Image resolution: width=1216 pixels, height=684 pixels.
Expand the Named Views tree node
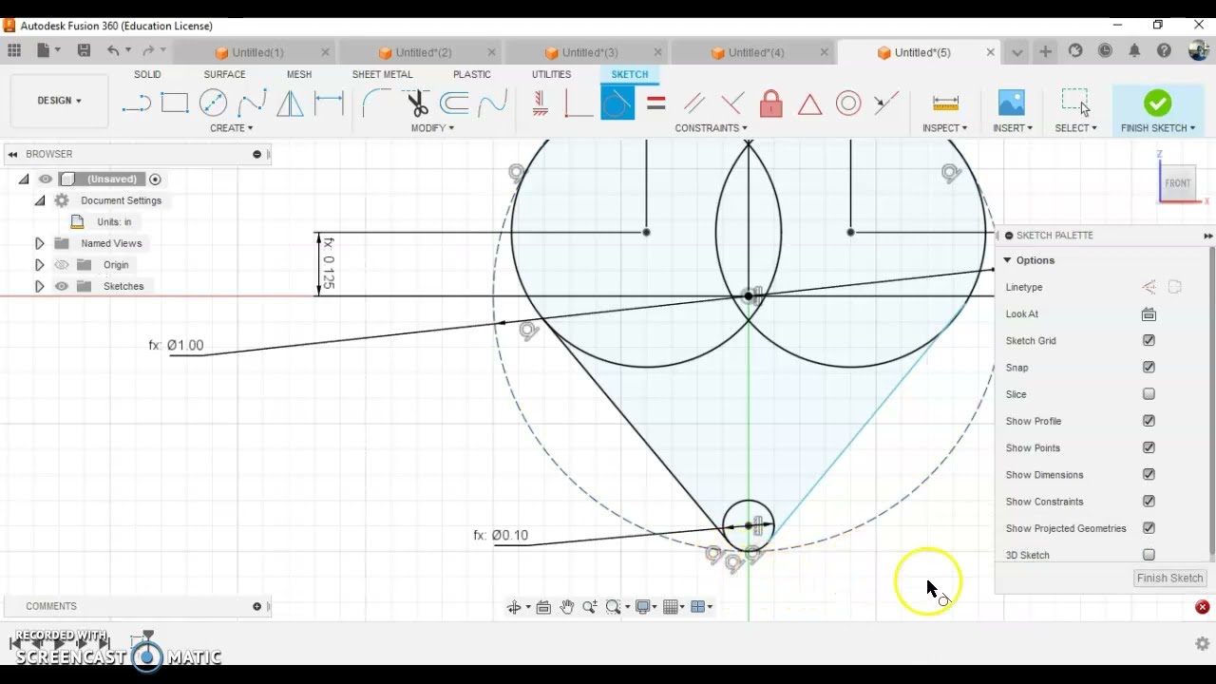tap(39, 243)
